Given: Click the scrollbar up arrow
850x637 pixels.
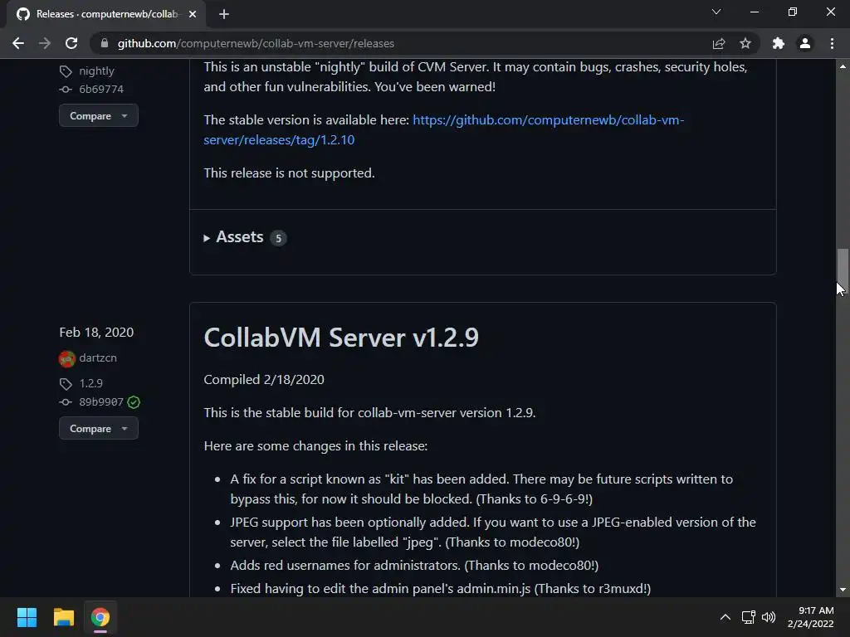Looking at the screenshot, I should tap(843, 66).
